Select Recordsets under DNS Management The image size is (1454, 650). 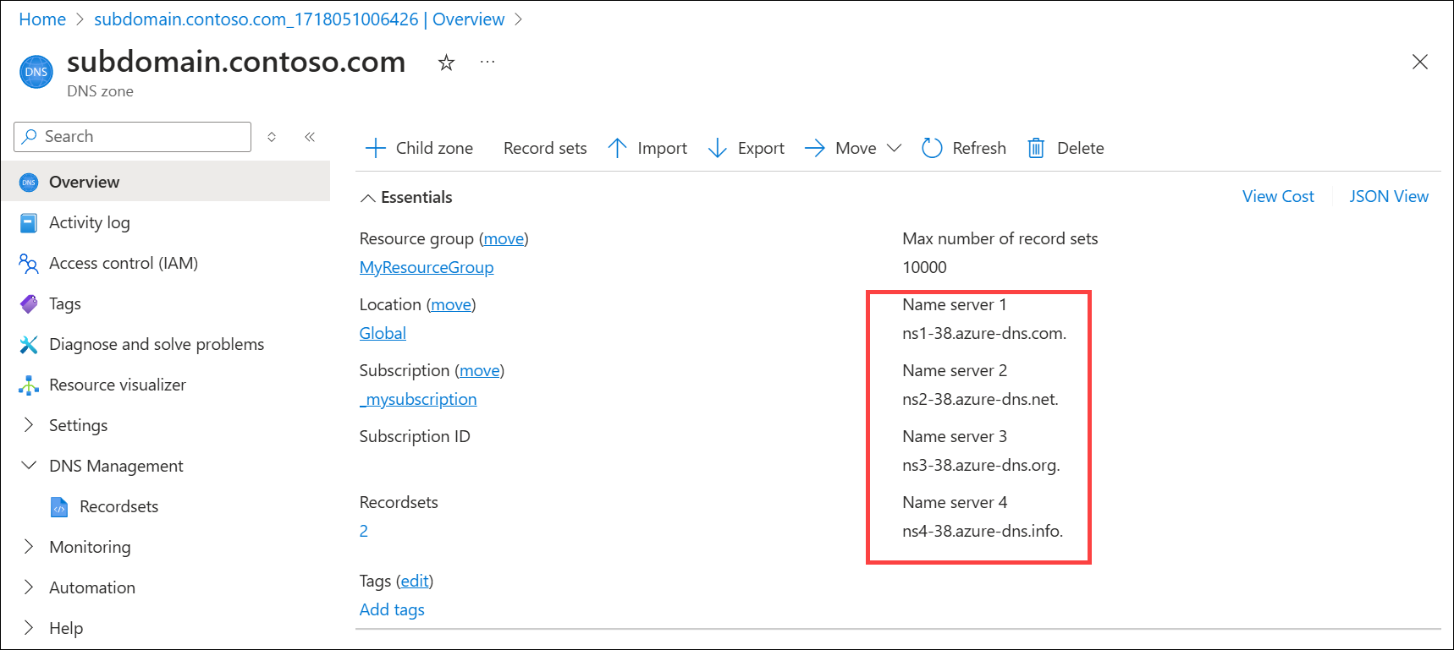pyautogui.click(x=118, y=507)
